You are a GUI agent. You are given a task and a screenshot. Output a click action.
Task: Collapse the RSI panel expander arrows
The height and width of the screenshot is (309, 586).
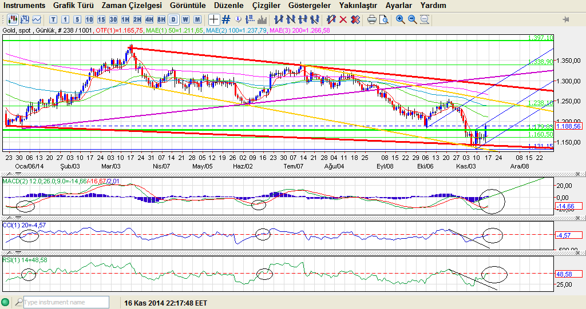pos(13,253)
